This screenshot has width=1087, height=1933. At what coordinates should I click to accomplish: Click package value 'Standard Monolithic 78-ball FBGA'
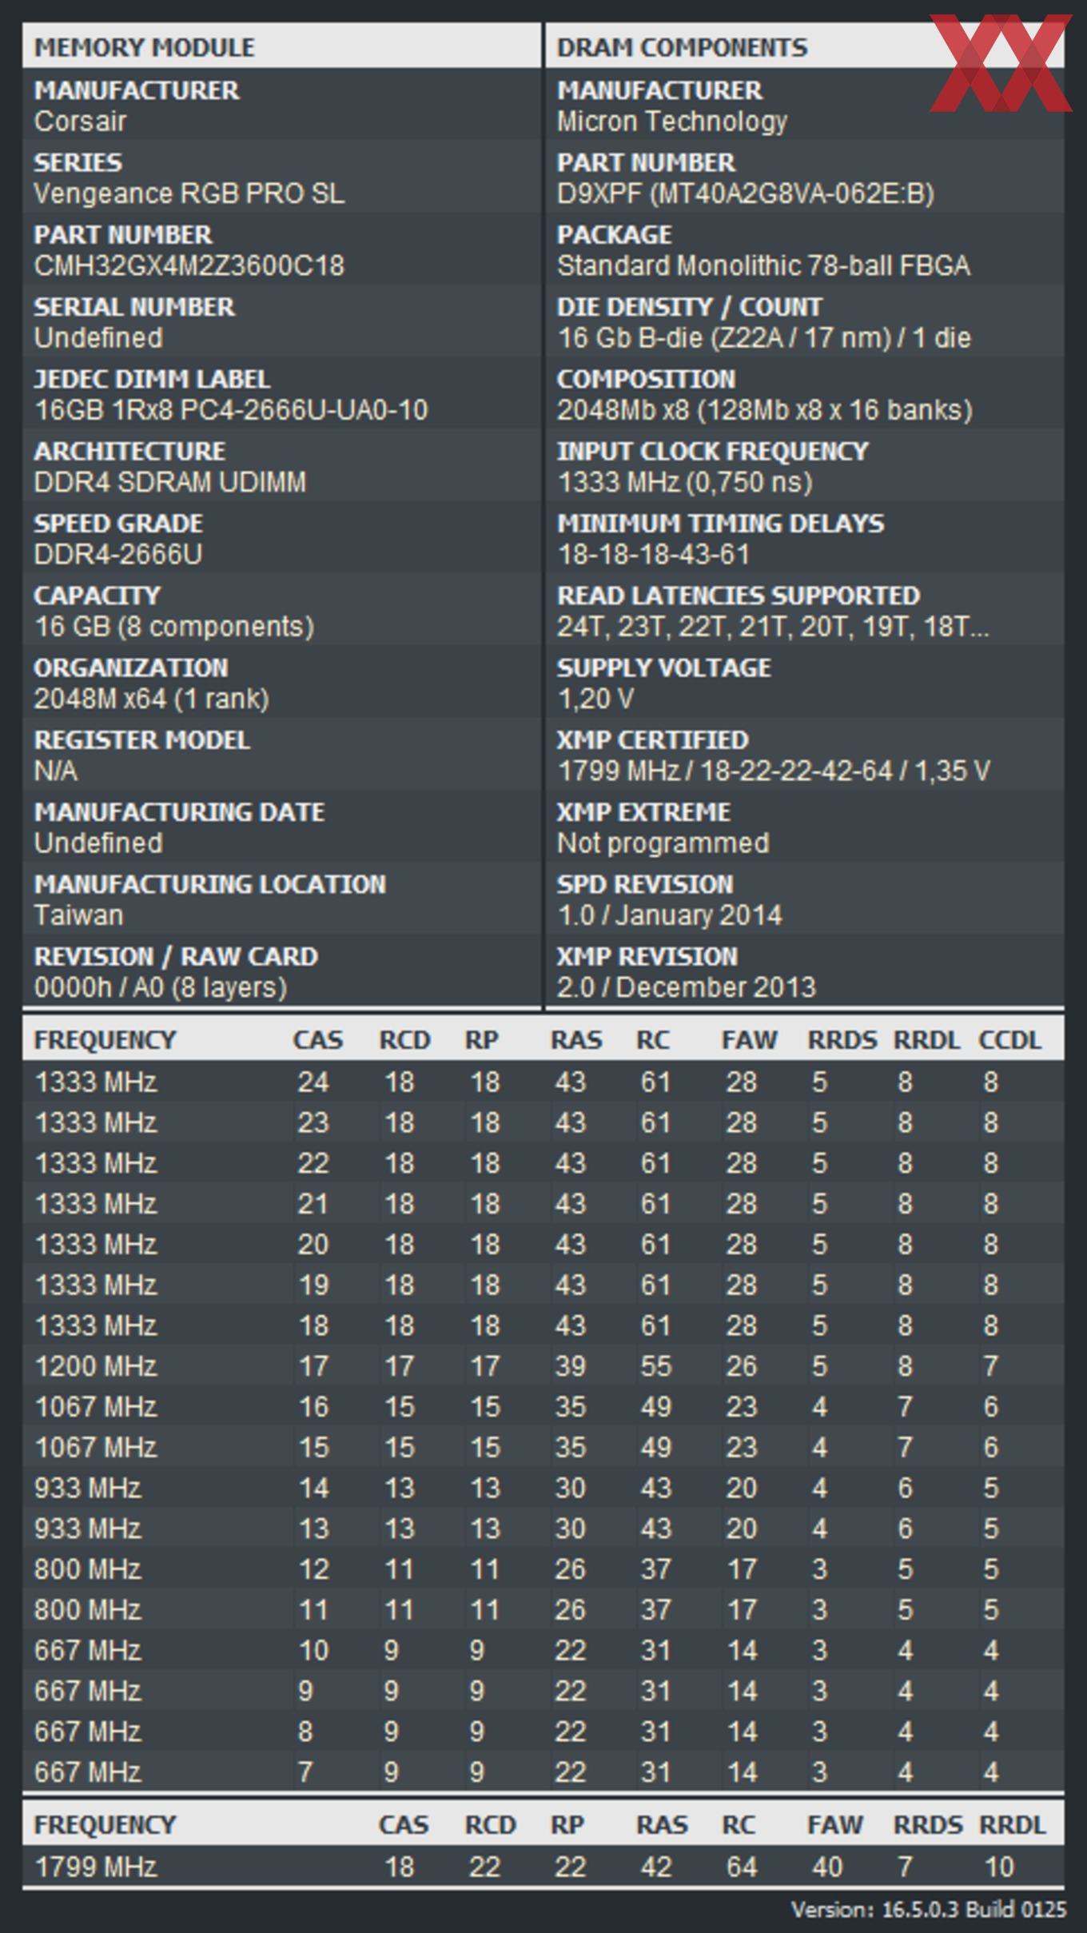[x=763, y=265]
